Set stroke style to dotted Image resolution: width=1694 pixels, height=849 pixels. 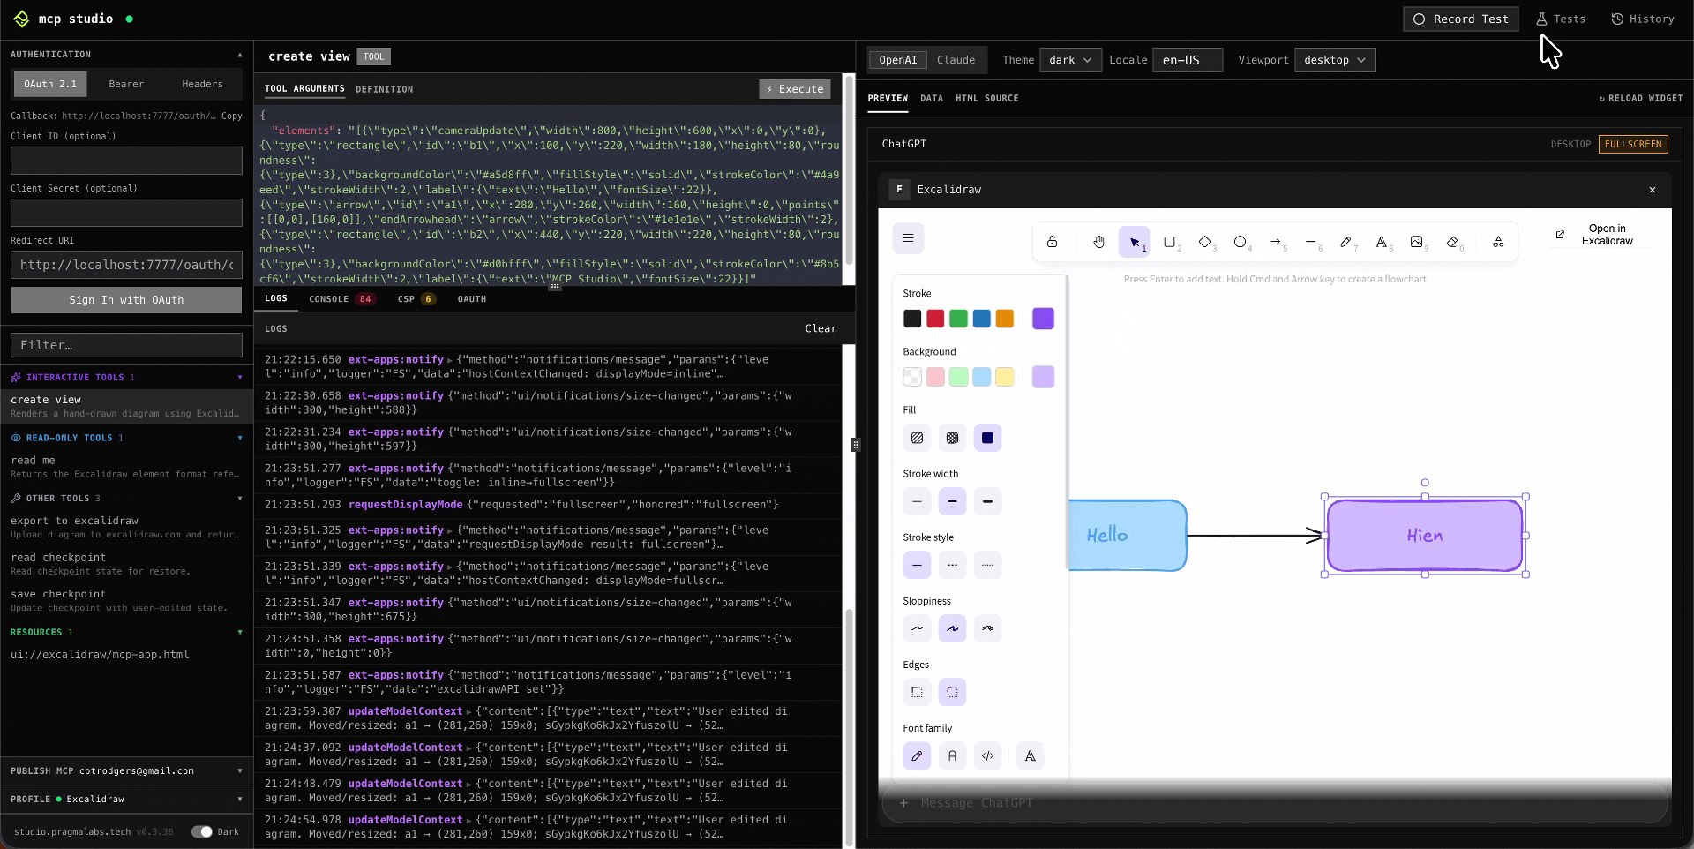(x=987, y=565)
